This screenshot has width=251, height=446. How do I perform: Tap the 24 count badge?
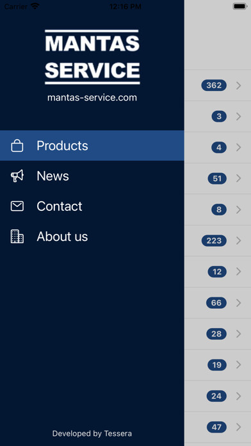pos(216,396)
